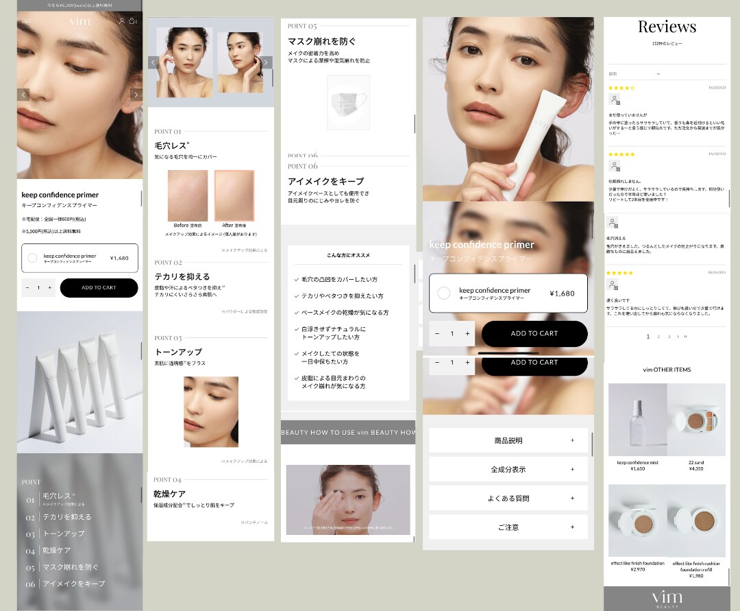Jump to point 04 乾燥ケア in the list
This screenshot has height=611, width=740.
48,551
